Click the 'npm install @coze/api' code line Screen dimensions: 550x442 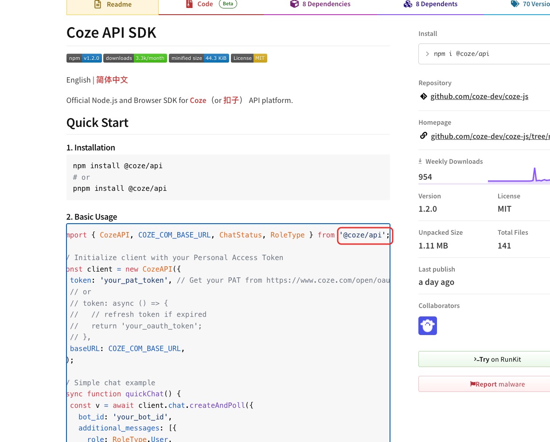[118, 166]
